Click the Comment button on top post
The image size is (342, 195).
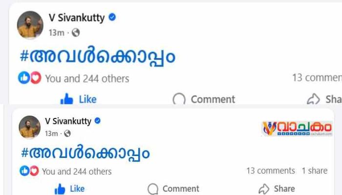204,99
